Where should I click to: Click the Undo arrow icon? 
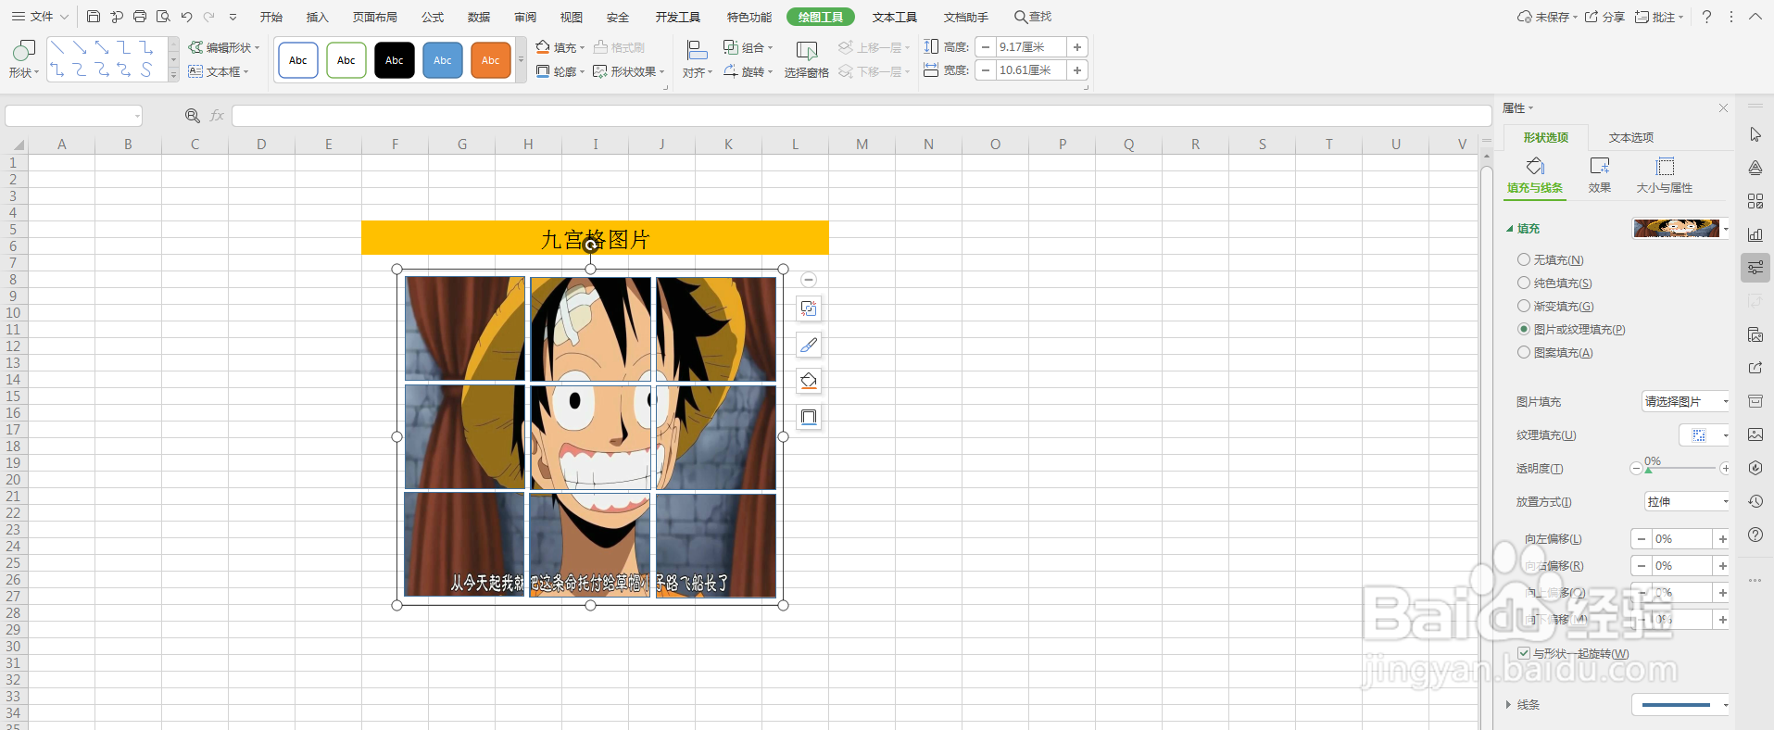[186, 17]
